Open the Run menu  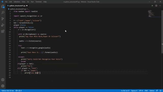[32, 2]
